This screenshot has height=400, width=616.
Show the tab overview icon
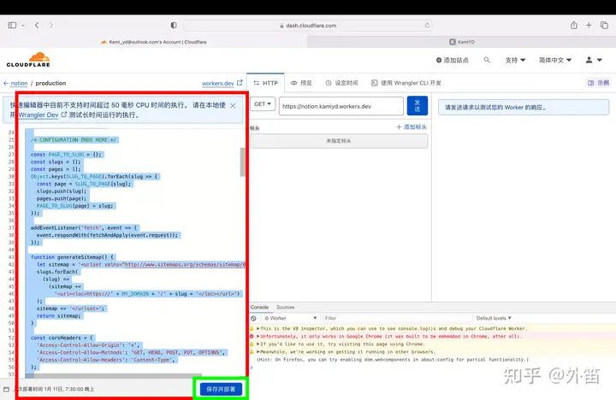(x=604, y=26)
